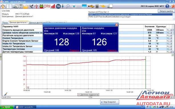This screenshot has width=175, height=109.
Task: Click the truck vehicle icon in toolbar
Action: [x=110, y=6]
